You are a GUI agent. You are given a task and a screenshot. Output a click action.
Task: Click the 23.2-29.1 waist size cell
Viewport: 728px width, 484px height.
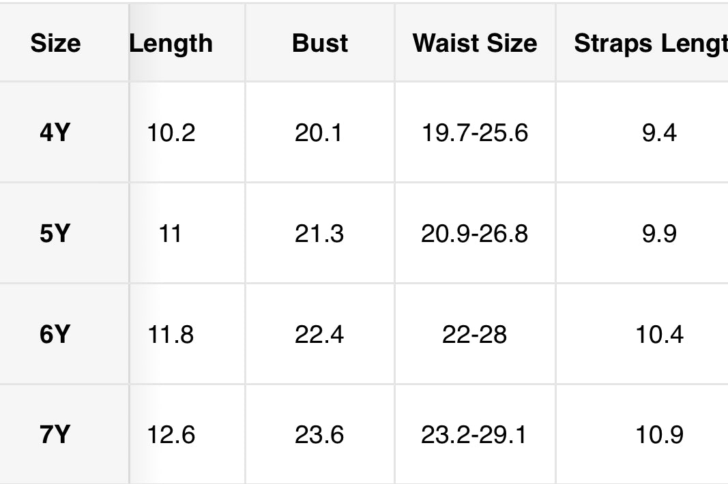pos(475,434)
